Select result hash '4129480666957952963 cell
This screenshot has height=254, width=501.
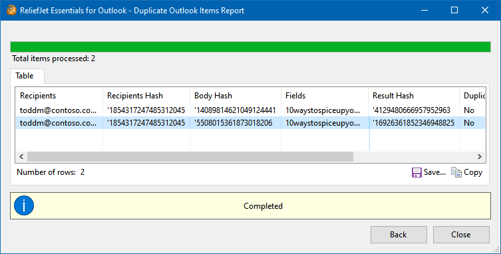click(x=412, y=110)
